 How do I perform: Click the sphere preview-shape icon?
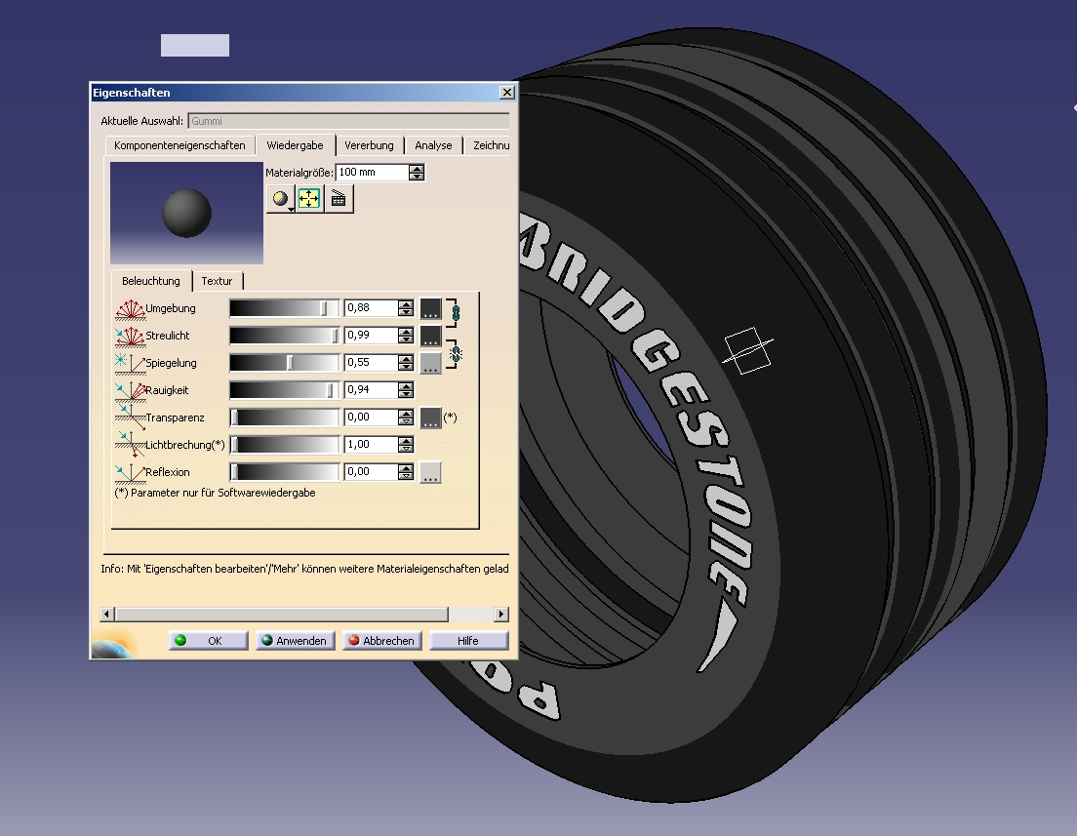click(x=279, y=199)
